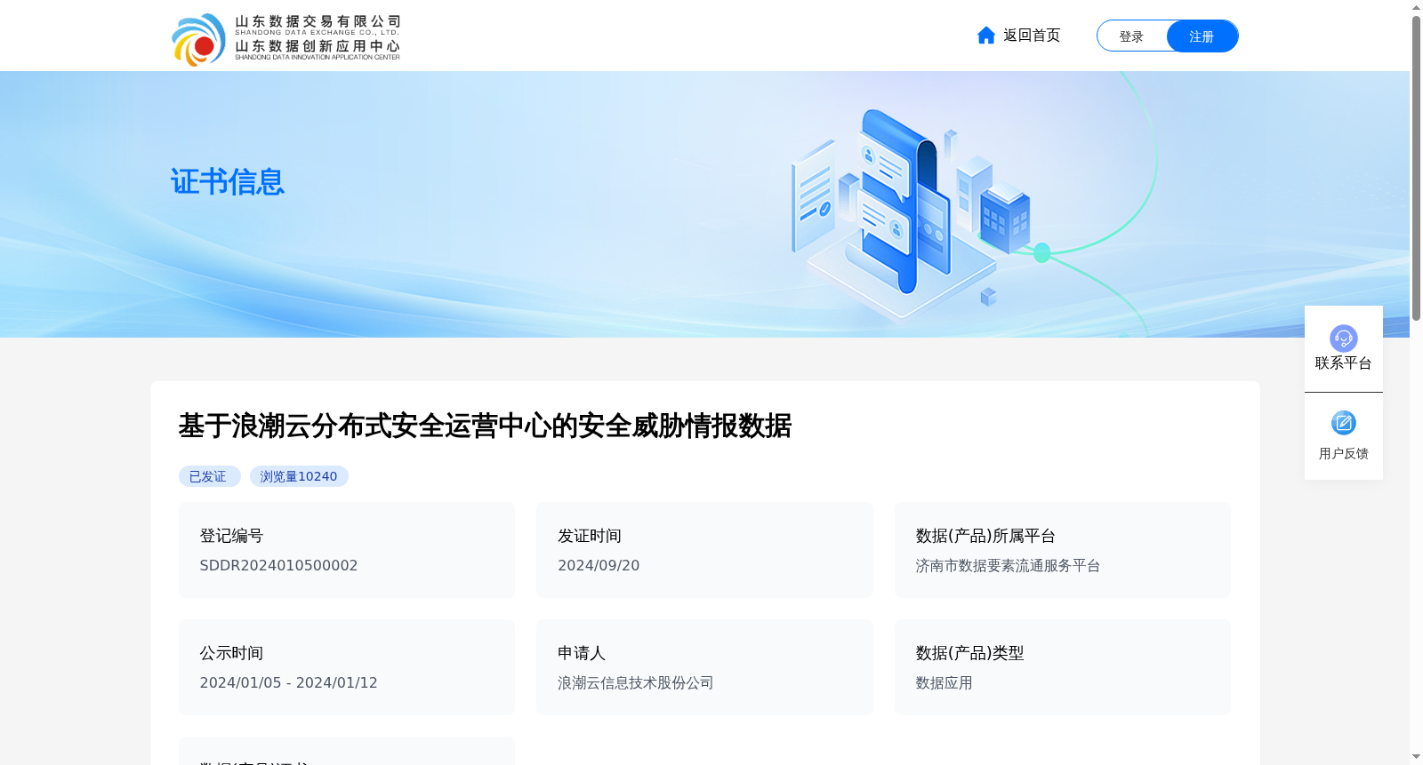
Task: Click the 已发证 status tag
Action: pos(209,476)
